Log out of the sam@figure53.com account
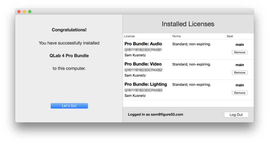The height and width of the screenshot is (144, 269). [236, 115]
